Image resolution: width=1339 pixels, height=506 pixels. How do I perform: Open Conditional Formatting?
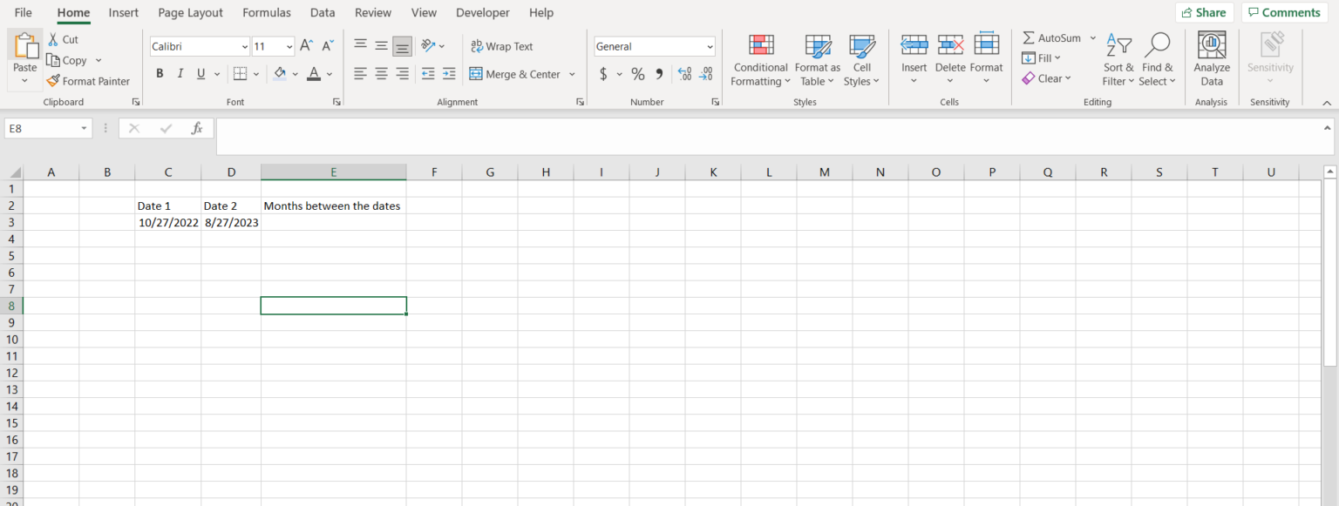coord(761,60)
